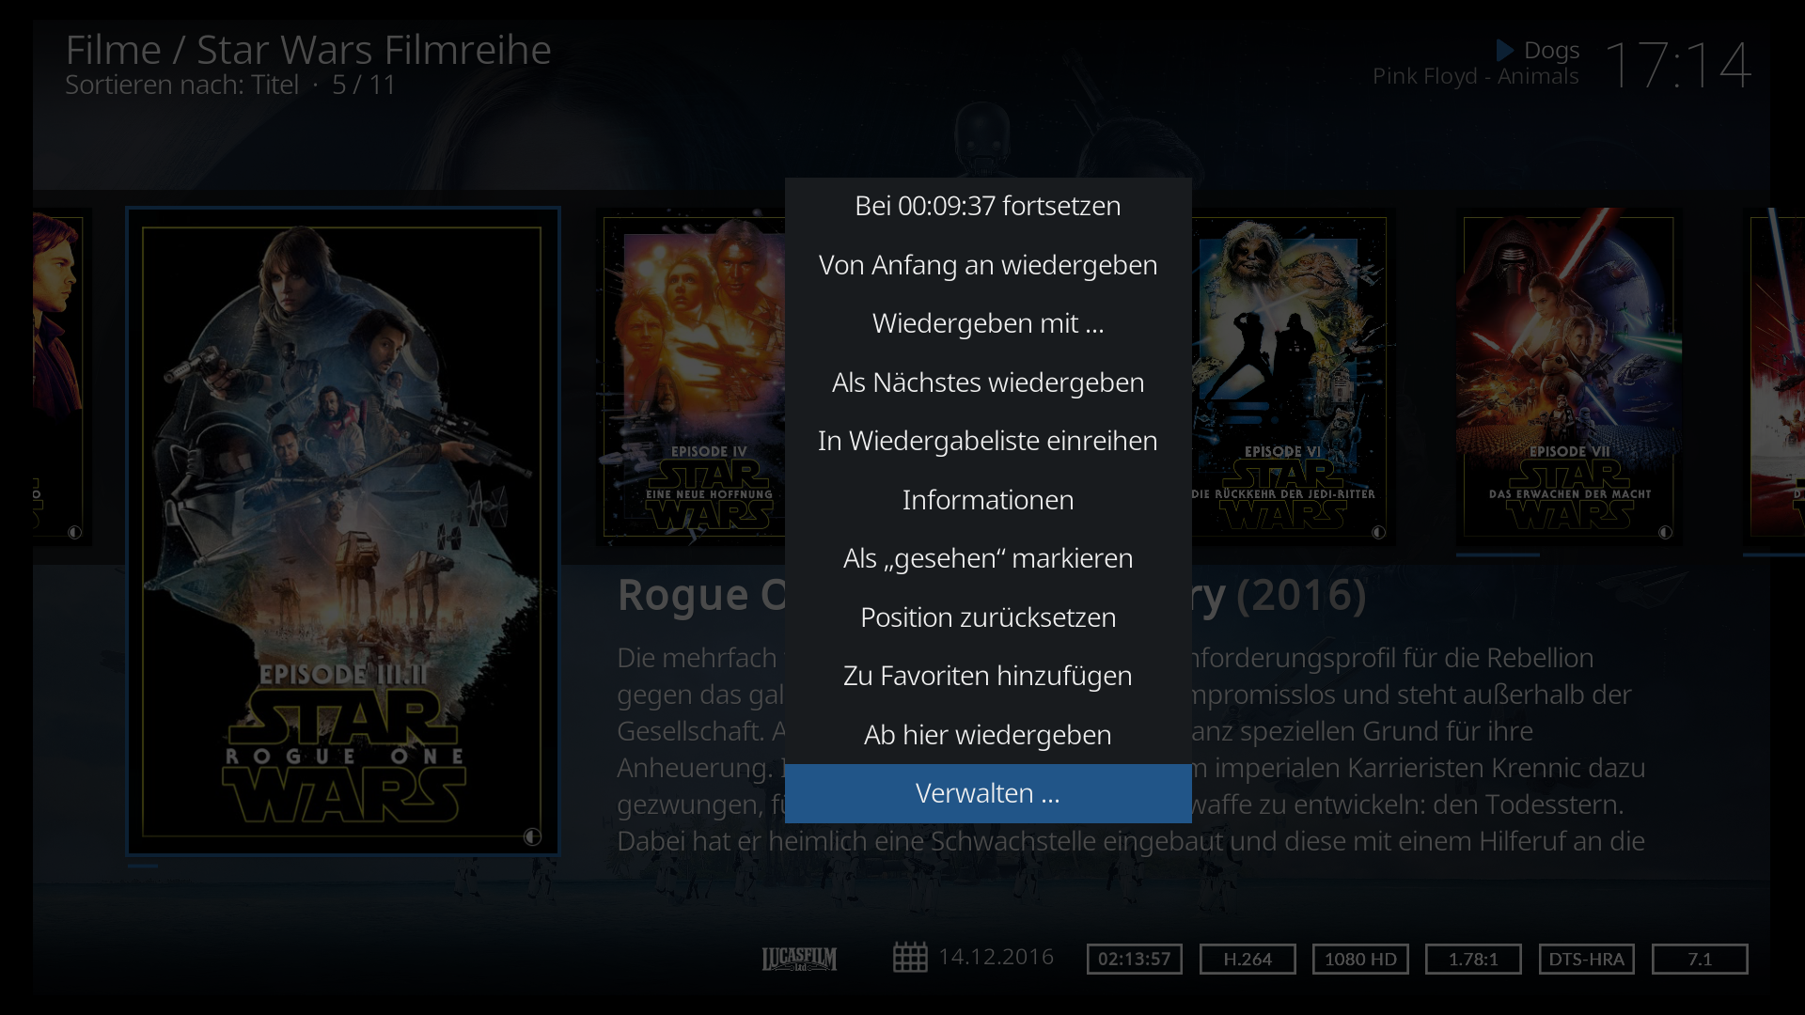Click the 1.78:1 aspect ratio badge
Viewport: 1805px width, 1015px height.
(x=1473, y=959)
